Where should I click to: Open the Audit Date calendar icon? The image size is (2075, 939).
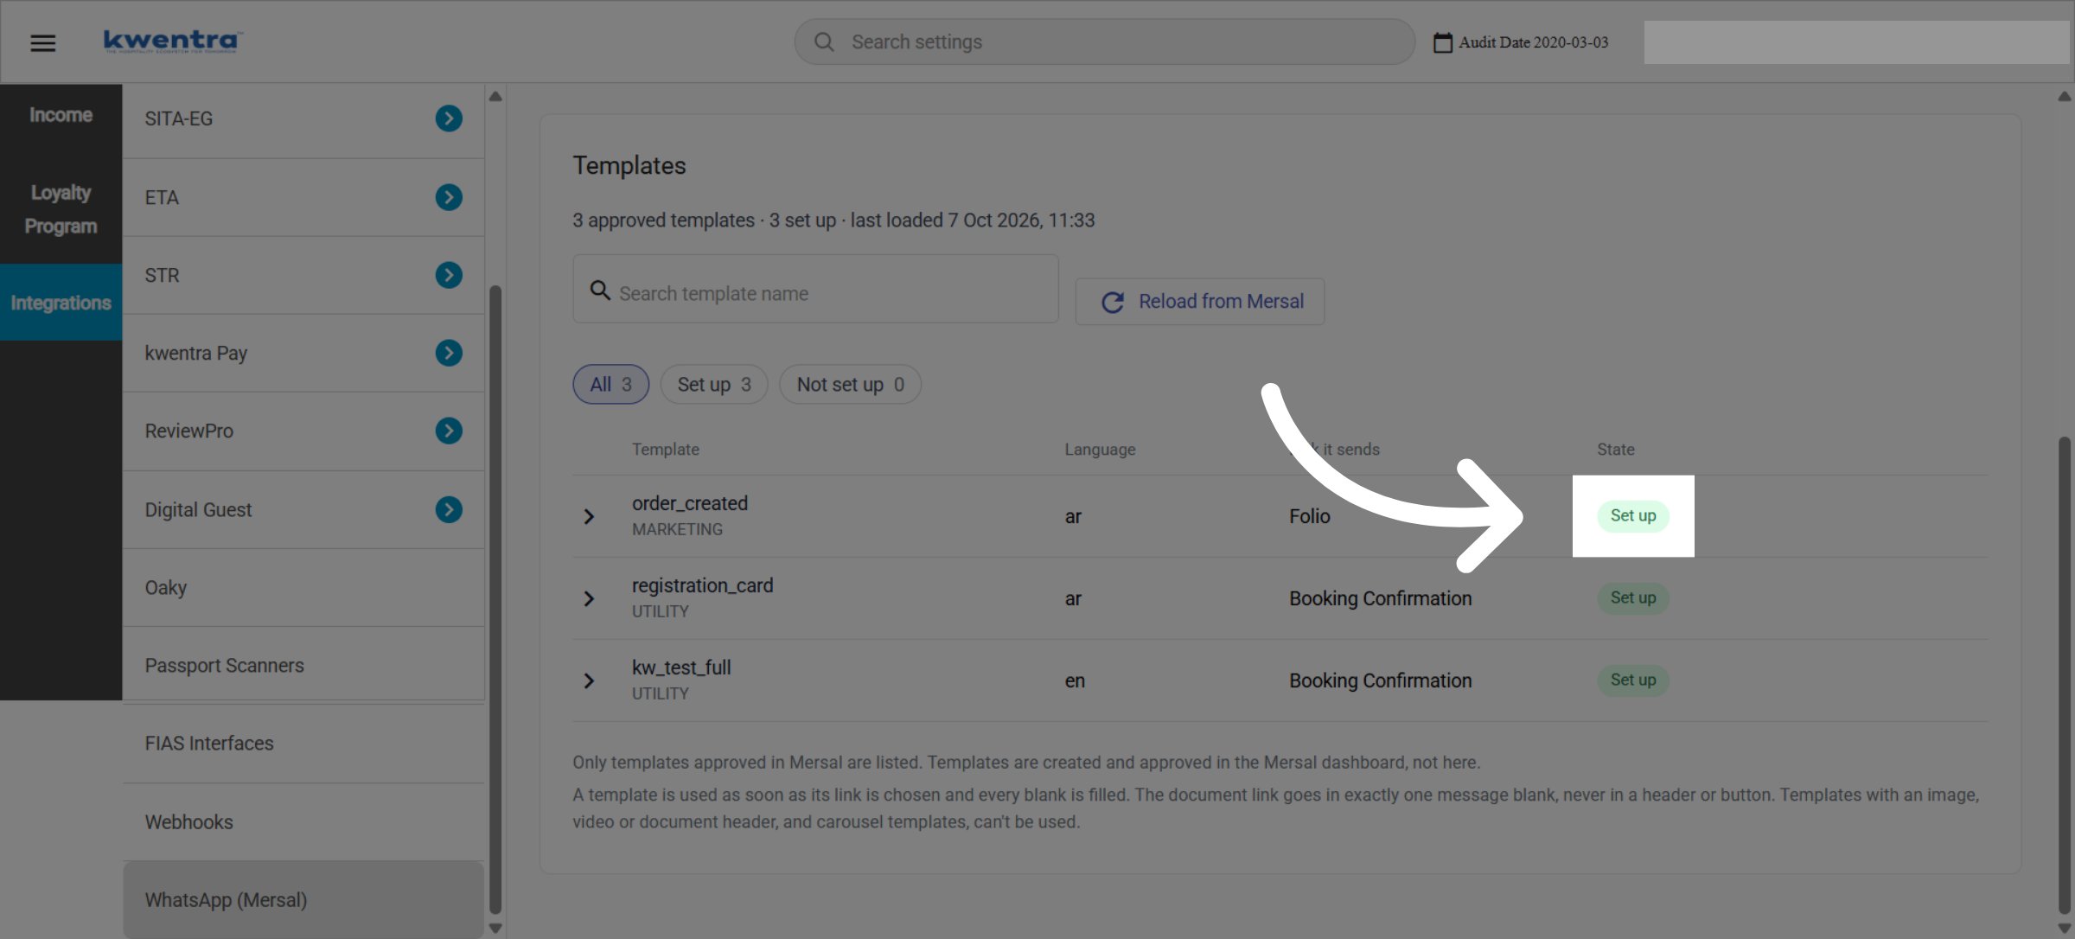coord(1442,42)
